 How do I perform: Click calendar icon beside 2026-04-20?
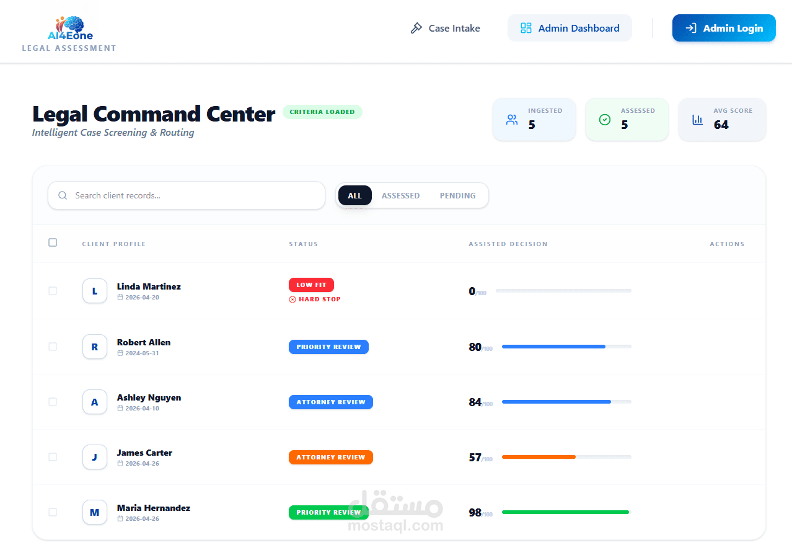click(x=120, y=298)
